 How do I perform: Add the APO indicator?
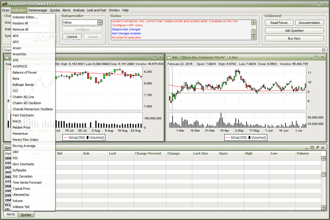click(33, 42)
